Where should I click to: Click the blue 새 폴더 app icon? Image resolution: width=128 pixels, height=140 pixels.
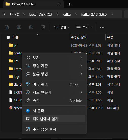tap(28, 111)
